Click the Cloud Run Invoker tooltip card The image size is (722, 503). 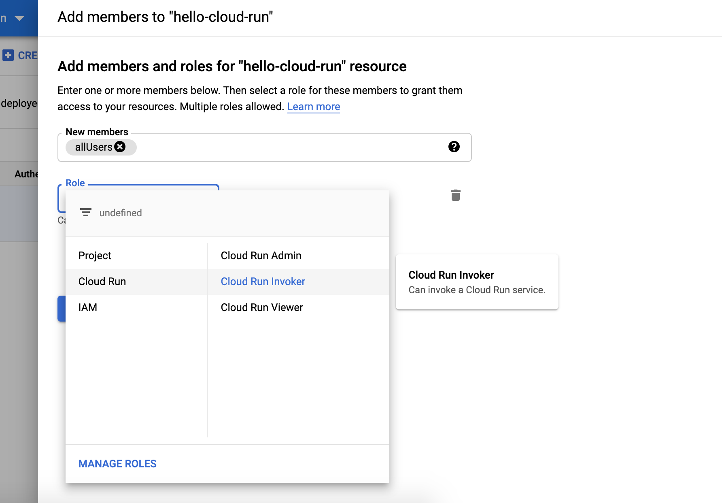477,282
